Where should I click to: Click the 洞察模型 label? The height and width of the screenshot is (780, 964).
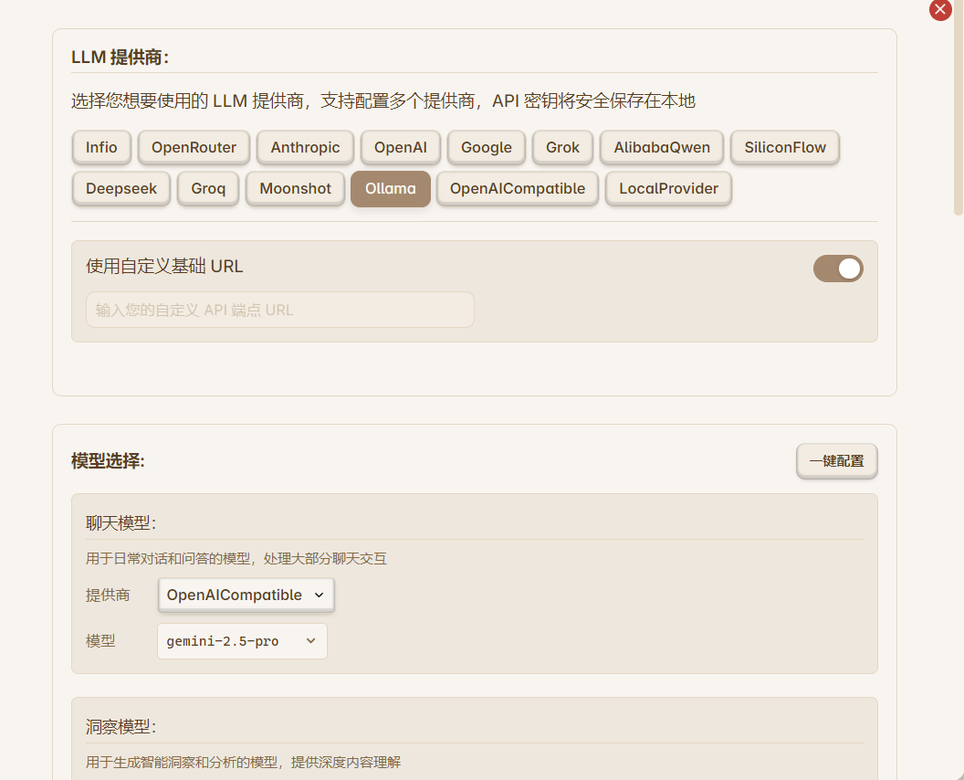(120, 727)
